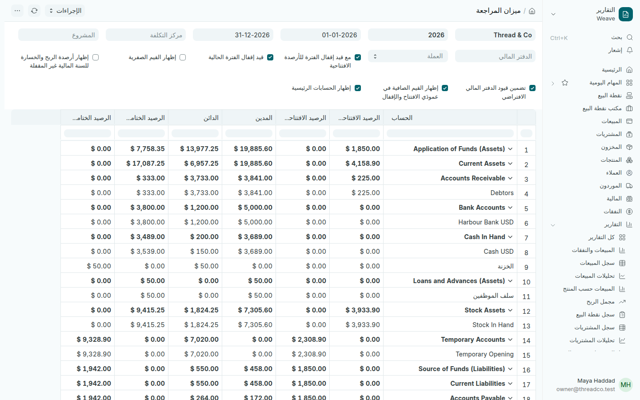The image size is (640, 400).
Task: Click the home breadcrumb icon
Action: [x=532, y=11]
